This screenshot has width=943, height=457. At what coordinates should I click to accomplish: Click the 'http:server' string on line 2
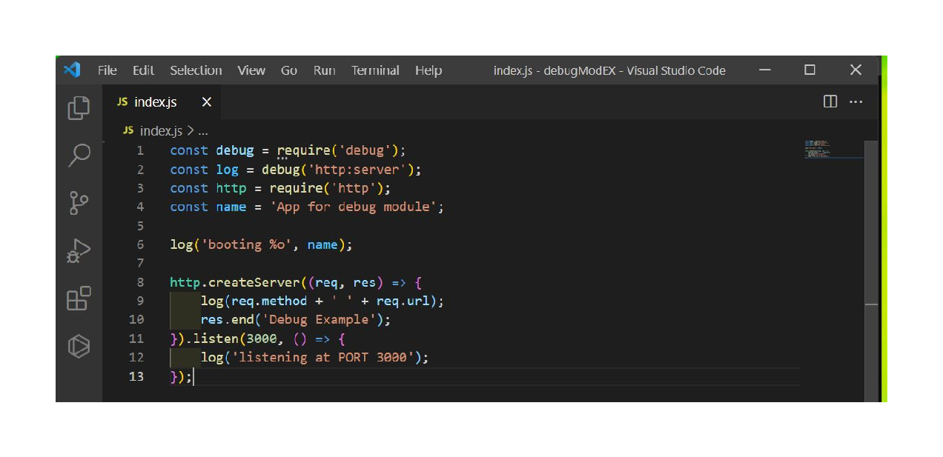coord(357,170)
